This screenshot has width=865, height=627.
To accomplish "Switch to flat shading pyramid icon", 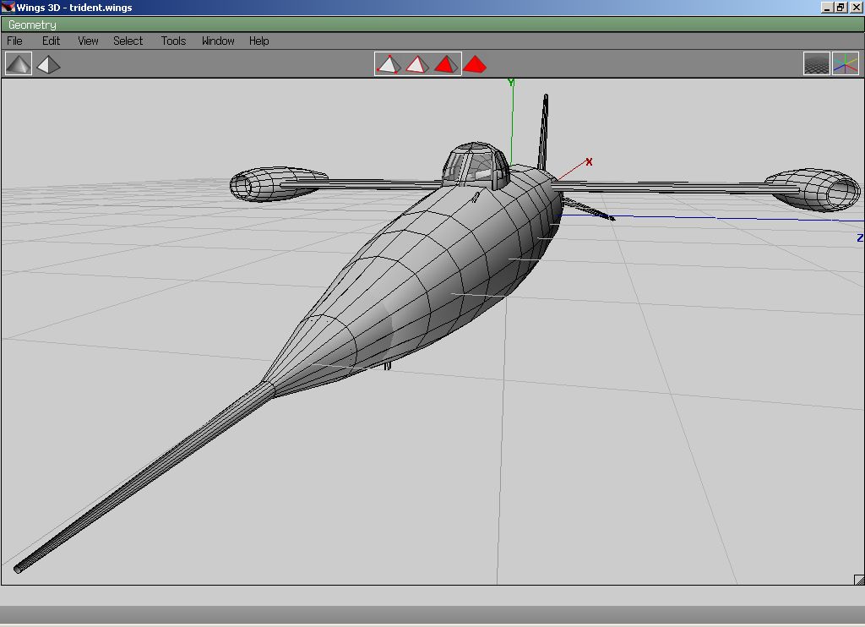I will click(x=19, y=64).
